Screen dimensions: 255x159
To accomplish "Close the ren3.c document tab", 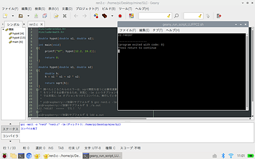I will pyautogui.click(x=42, y=24).
